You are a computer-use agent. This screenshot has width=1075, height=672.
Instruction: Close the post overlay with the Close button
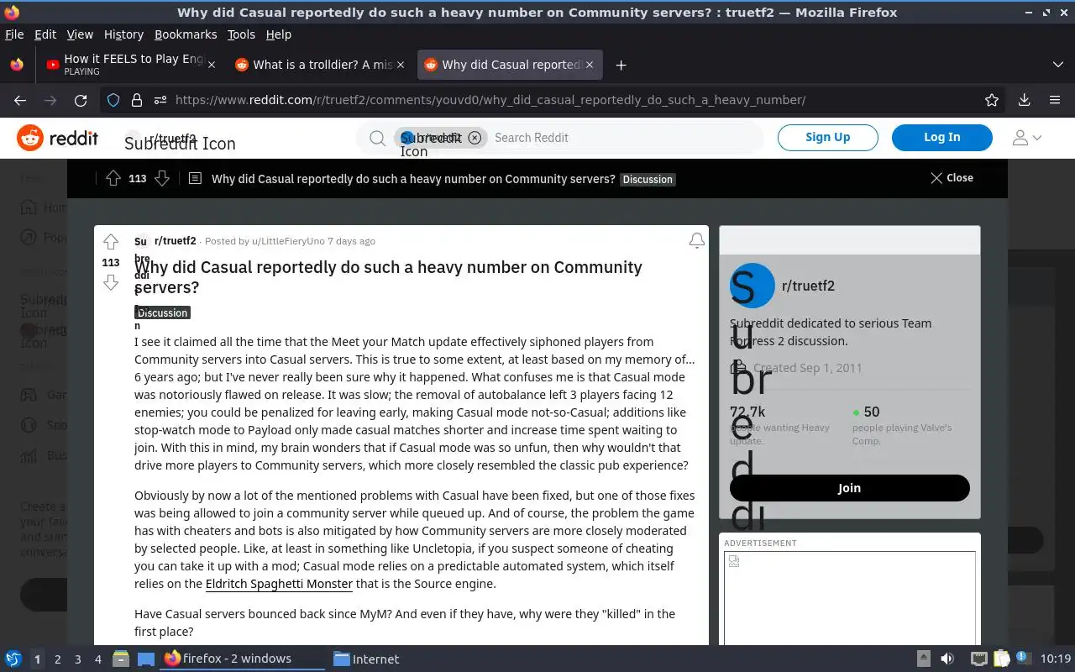tap(952, 178)
